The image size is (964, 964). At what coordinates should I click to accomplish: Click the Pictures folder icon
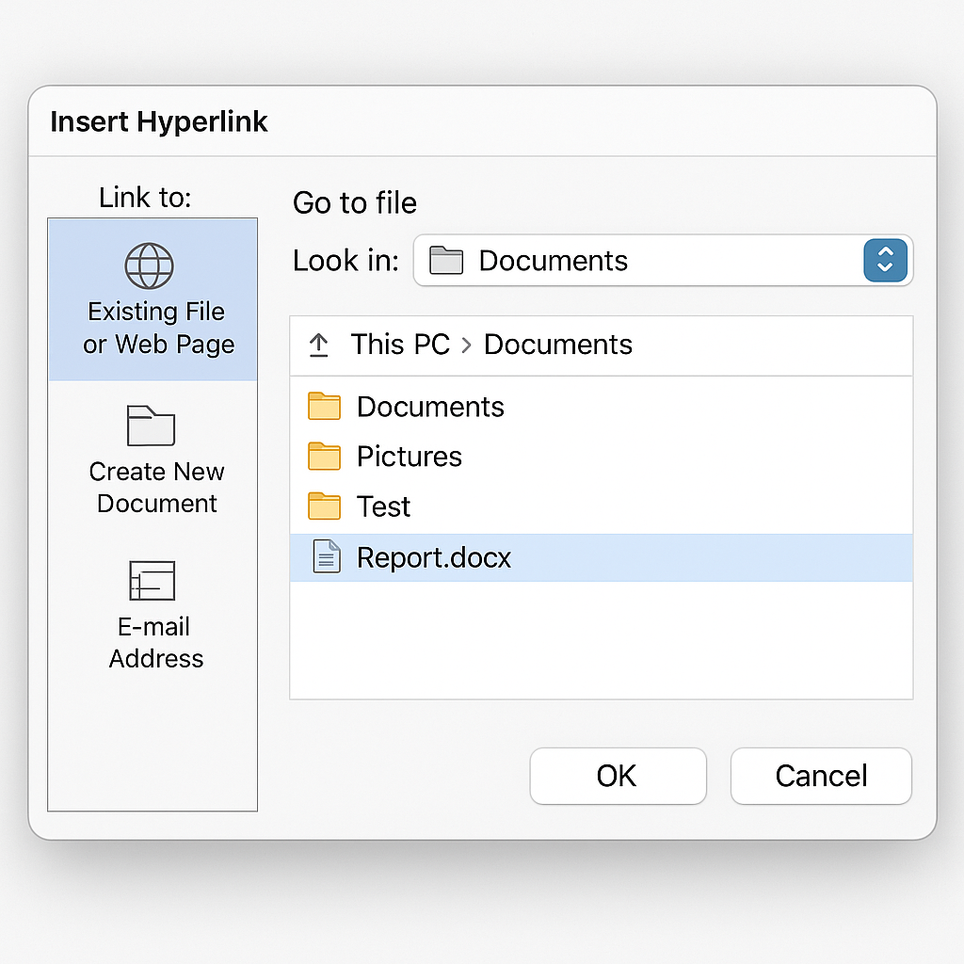(x=324, y=457)
